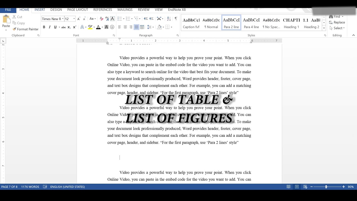Image resolution: width=357 pixels, height=201 pixels.
Task: Open the font name dropdown
Action: tap(62, 19)
